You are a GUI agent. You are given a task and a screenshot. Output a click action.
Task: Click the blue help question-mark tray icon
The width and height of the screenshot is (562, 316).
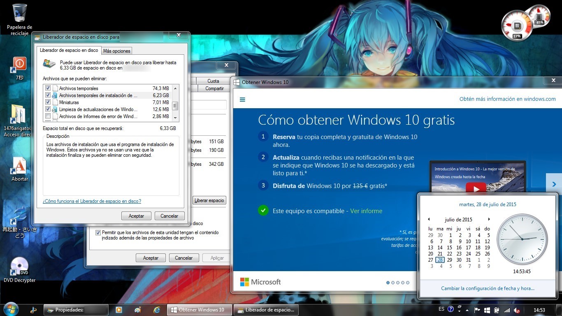451,309
